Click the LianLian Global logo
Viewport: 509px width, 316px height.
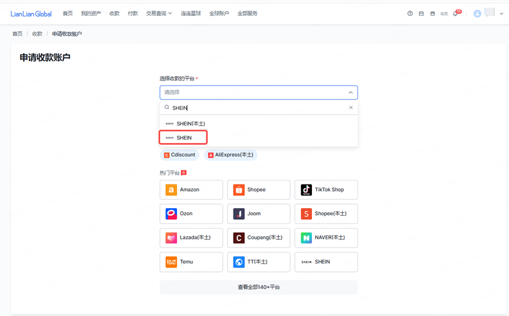click(x=31, y=14)
